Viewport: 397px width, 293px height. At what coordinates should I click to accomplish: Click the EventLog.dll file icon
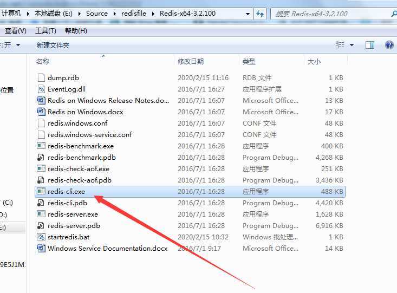coord(41,89)
